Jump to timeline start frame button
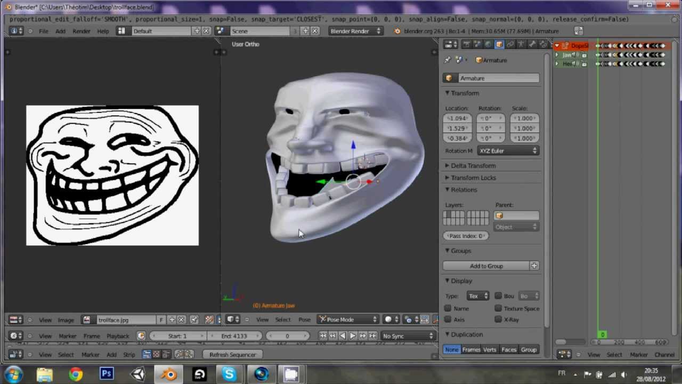682x384 pixels. tap(323, 335)
